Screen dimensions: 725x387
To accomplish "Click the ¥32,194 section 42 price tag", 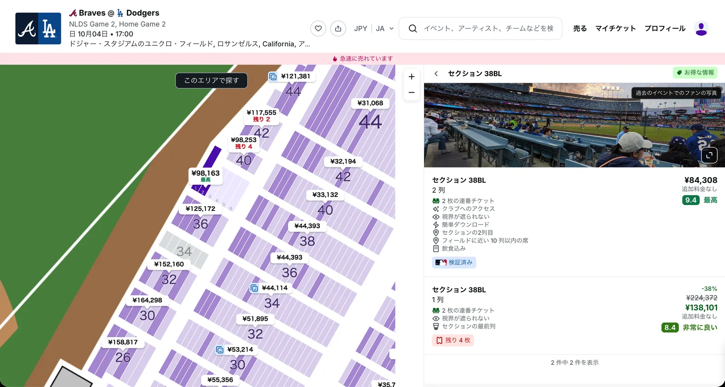I will [343, 162].
